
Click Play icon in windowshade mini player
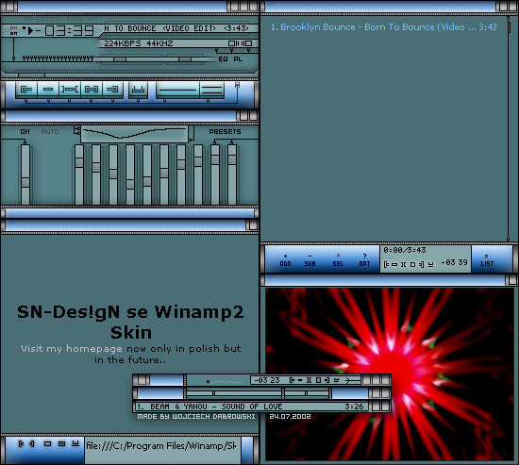click(300, 380)
